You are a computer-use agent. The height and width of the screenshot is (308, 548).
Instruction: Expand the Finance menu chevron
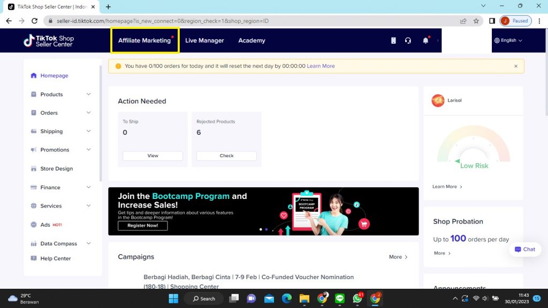pos(89,188)
